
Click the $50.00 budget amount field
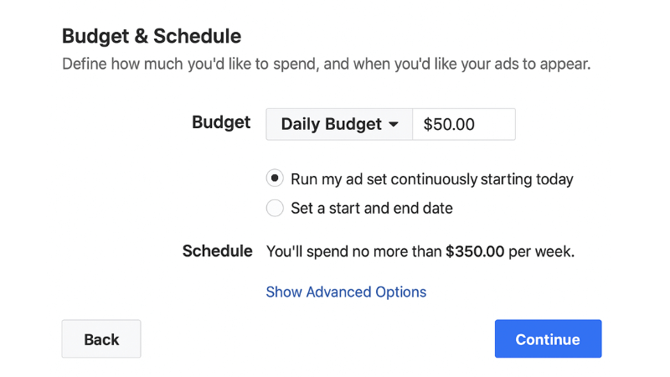(x=464, y=124)
